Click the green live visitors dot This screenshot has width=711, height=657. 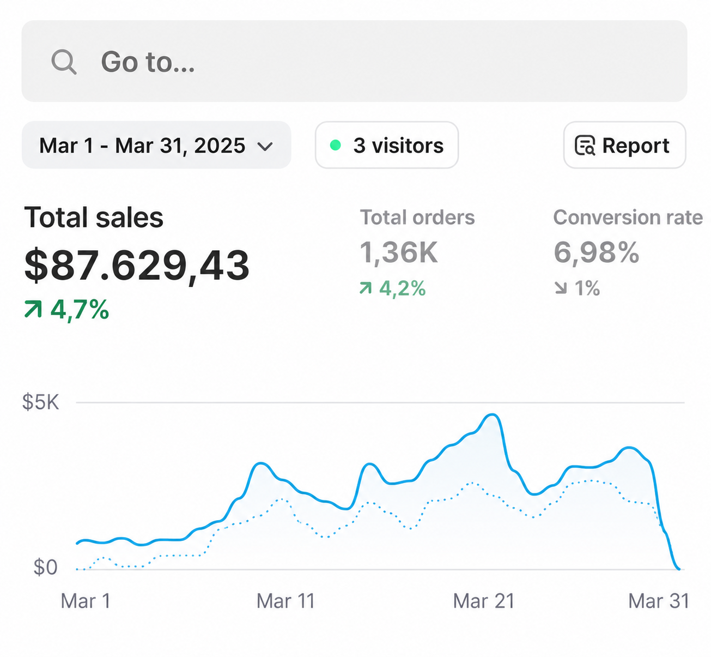point(336,145)
